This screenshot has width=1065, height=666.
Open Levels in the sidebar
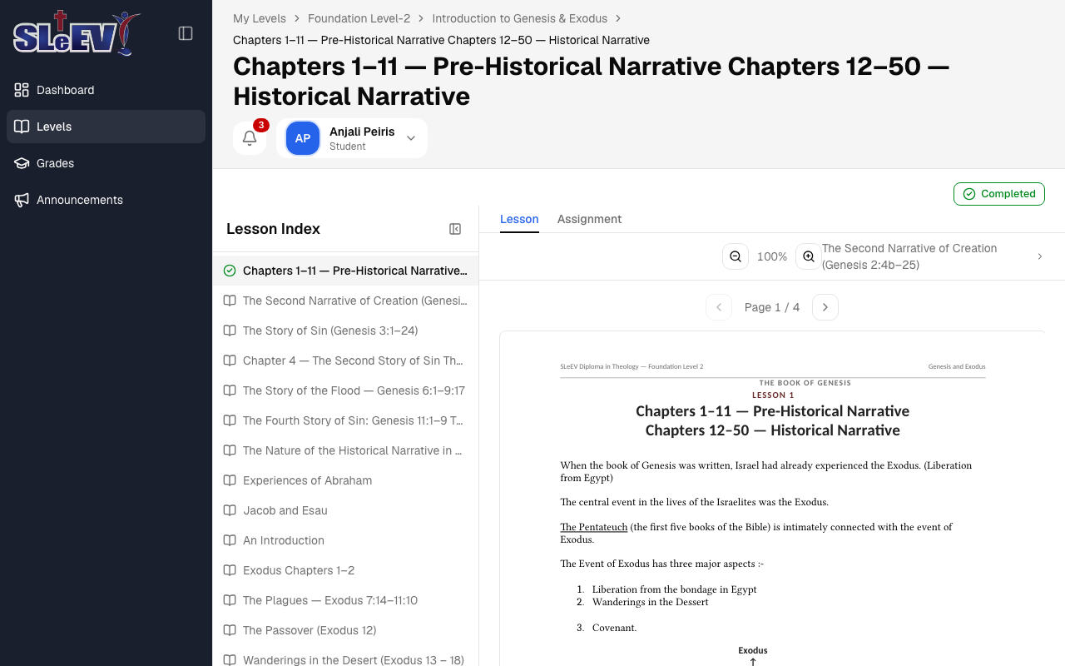(106, 127)
